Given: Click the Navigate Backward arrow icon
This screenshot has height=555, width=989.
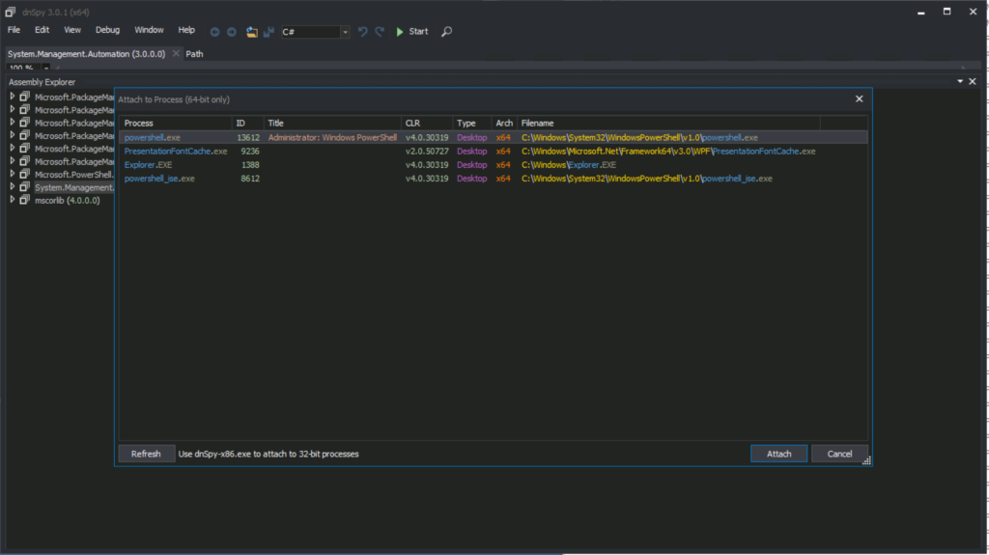Looking at the screenshot, I should (x=214, y=32).
